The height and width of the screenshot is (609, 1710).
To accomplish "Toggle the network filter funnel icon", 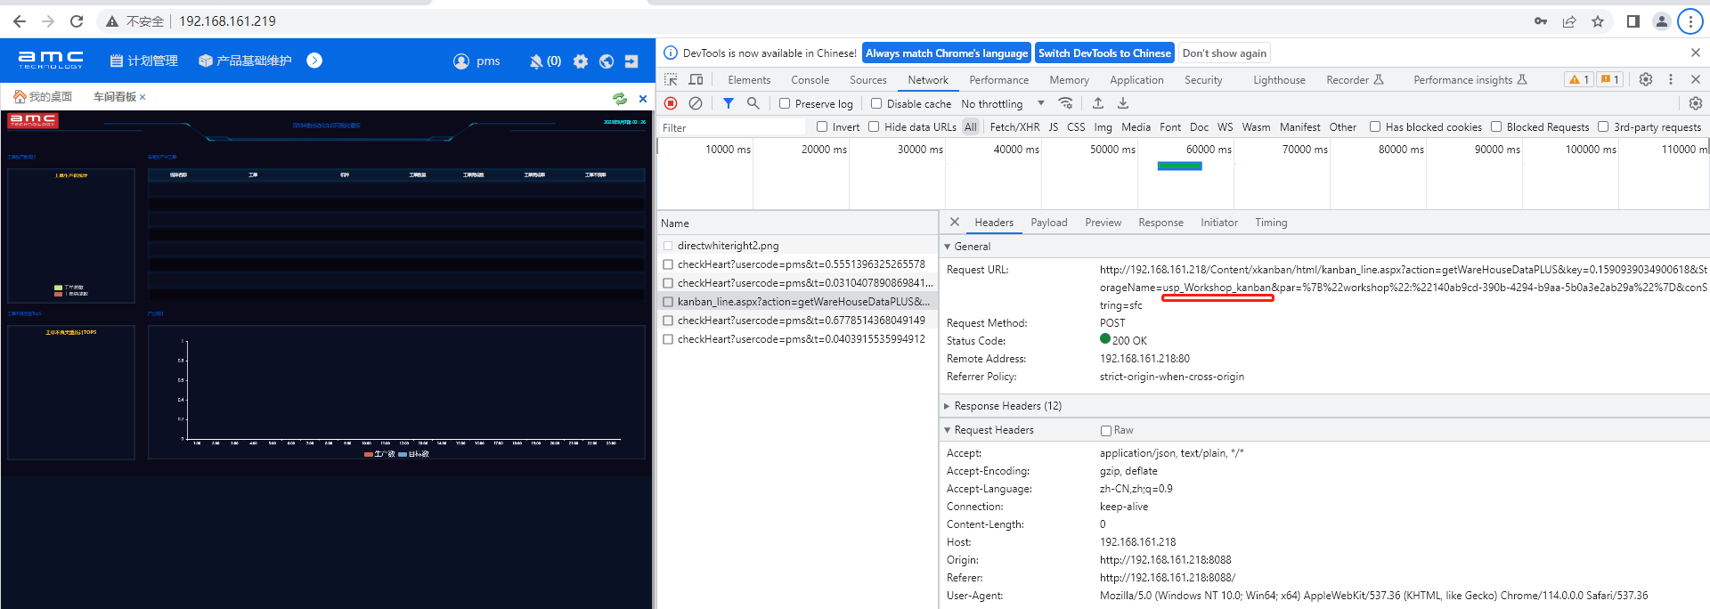I will coord(728,103).
